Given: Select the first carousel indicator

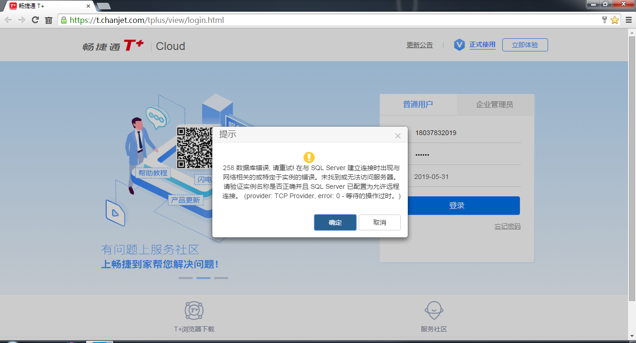Looking at the screenshot, I should (x=186, y=278).
